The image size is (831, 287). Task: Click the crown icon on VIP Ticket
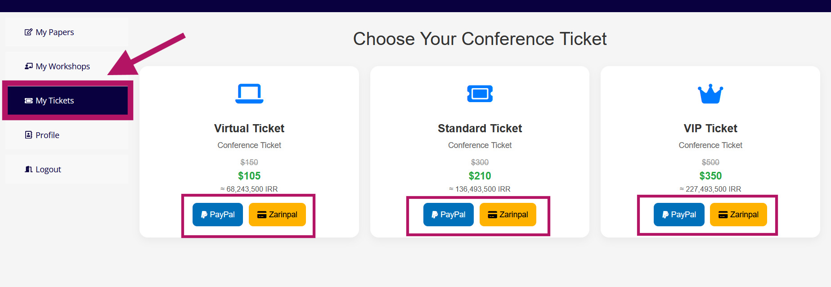click(710, 94)
